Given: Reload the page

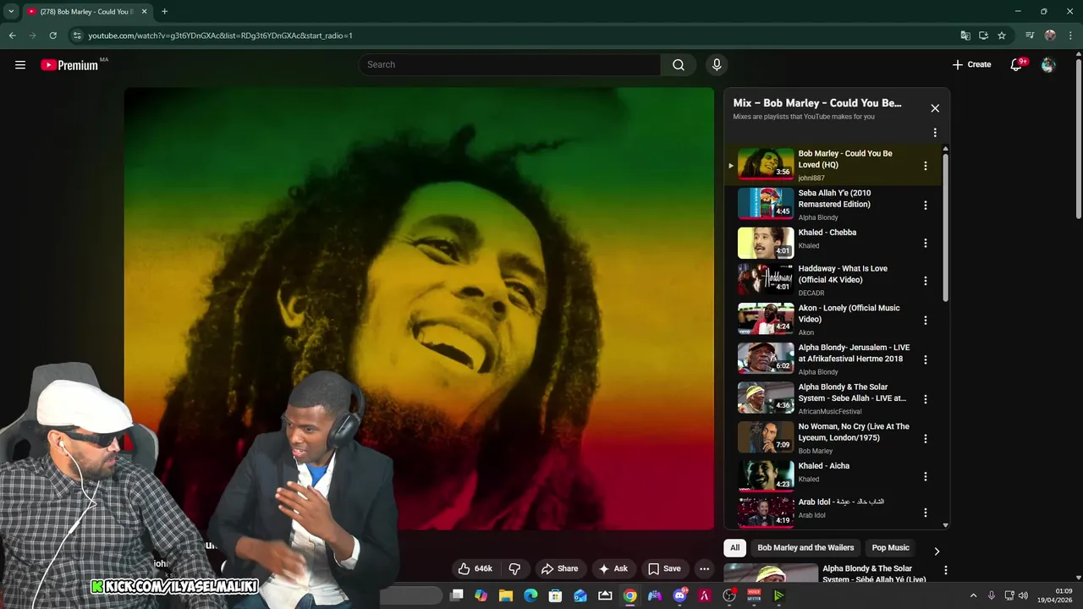Looking at the screenshot, I should [x=52, y=36].
